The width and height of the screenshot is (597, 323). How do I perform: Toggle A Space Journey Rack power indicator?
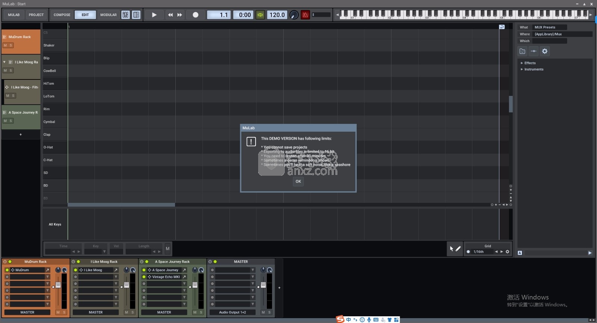[x=147, y=261]
